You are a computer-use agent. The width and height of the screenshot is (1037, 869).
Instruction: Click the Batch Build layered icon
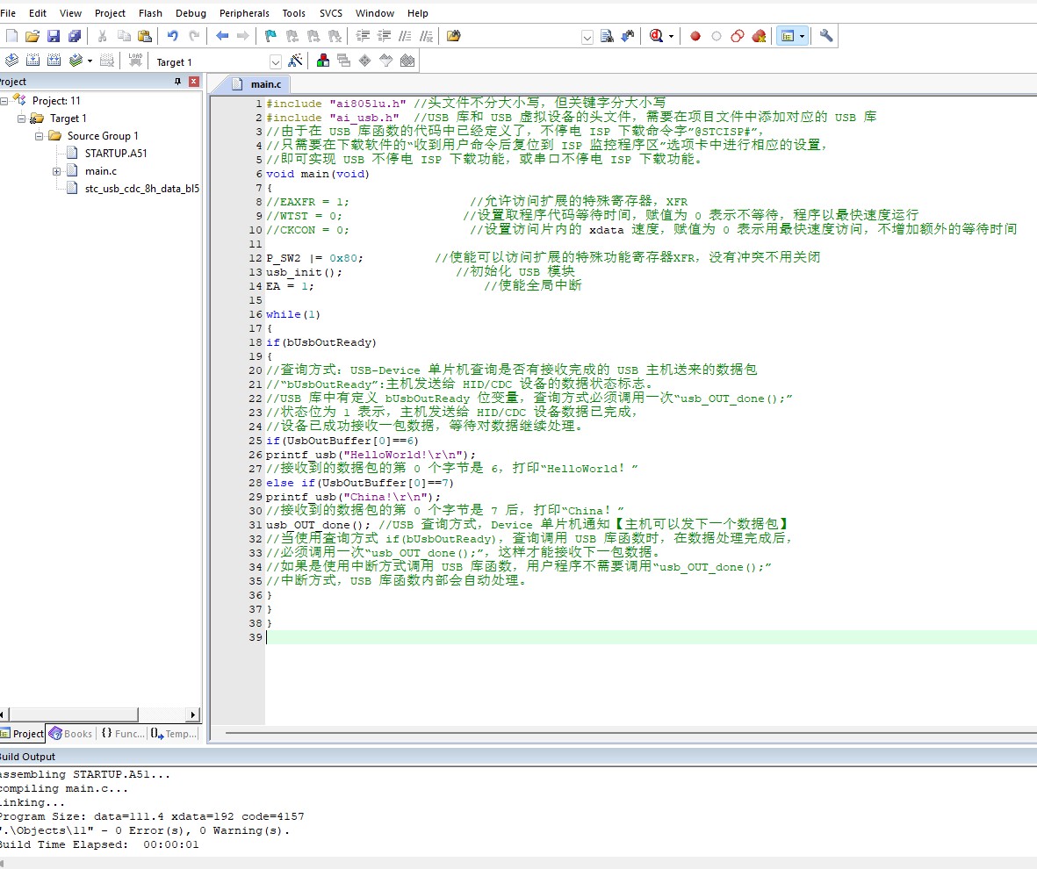click(x=76, y=61)
